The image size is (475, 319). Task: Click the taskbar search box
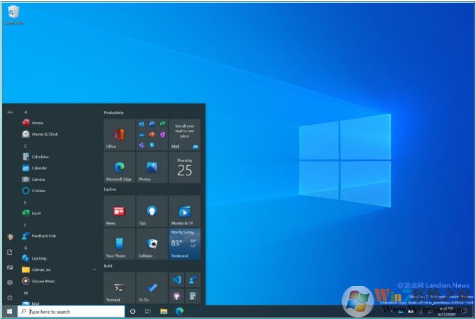click(x=71, y=312)
